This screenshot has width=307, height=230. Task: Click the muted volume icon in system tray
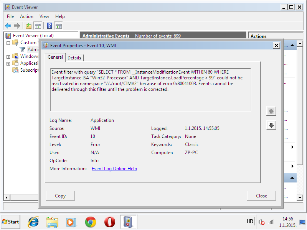pos(262,222)
